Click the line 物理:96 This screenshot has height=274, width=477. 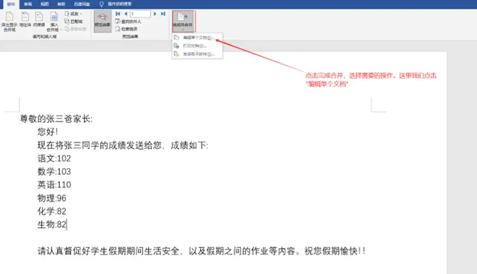tap(52, 198)
